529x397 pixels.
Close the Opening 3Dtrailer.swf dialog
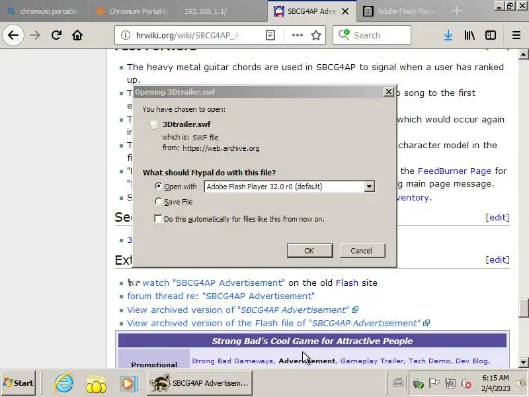click(x=389, y=92)
